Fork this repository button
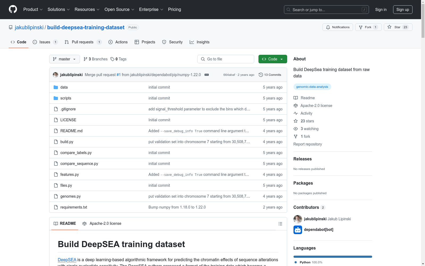The image size is (425, 266). point(368,27)
